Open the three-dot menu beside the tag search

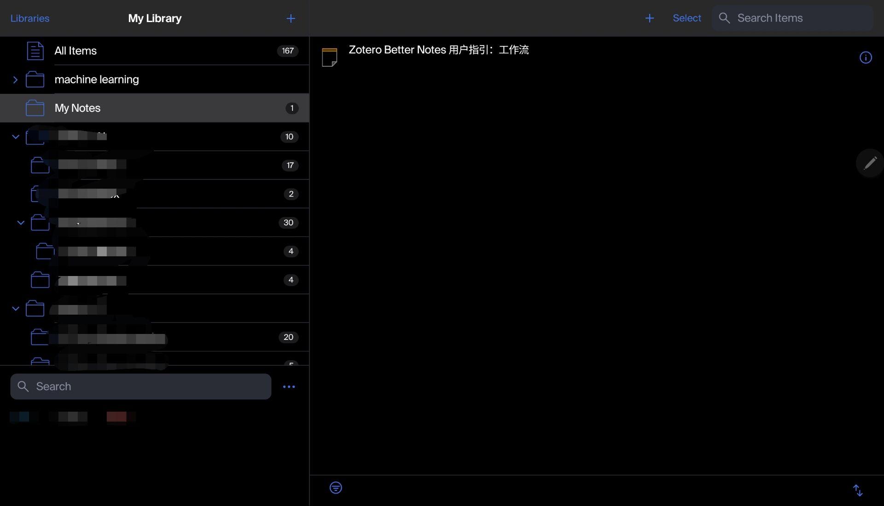click(289, 387)
